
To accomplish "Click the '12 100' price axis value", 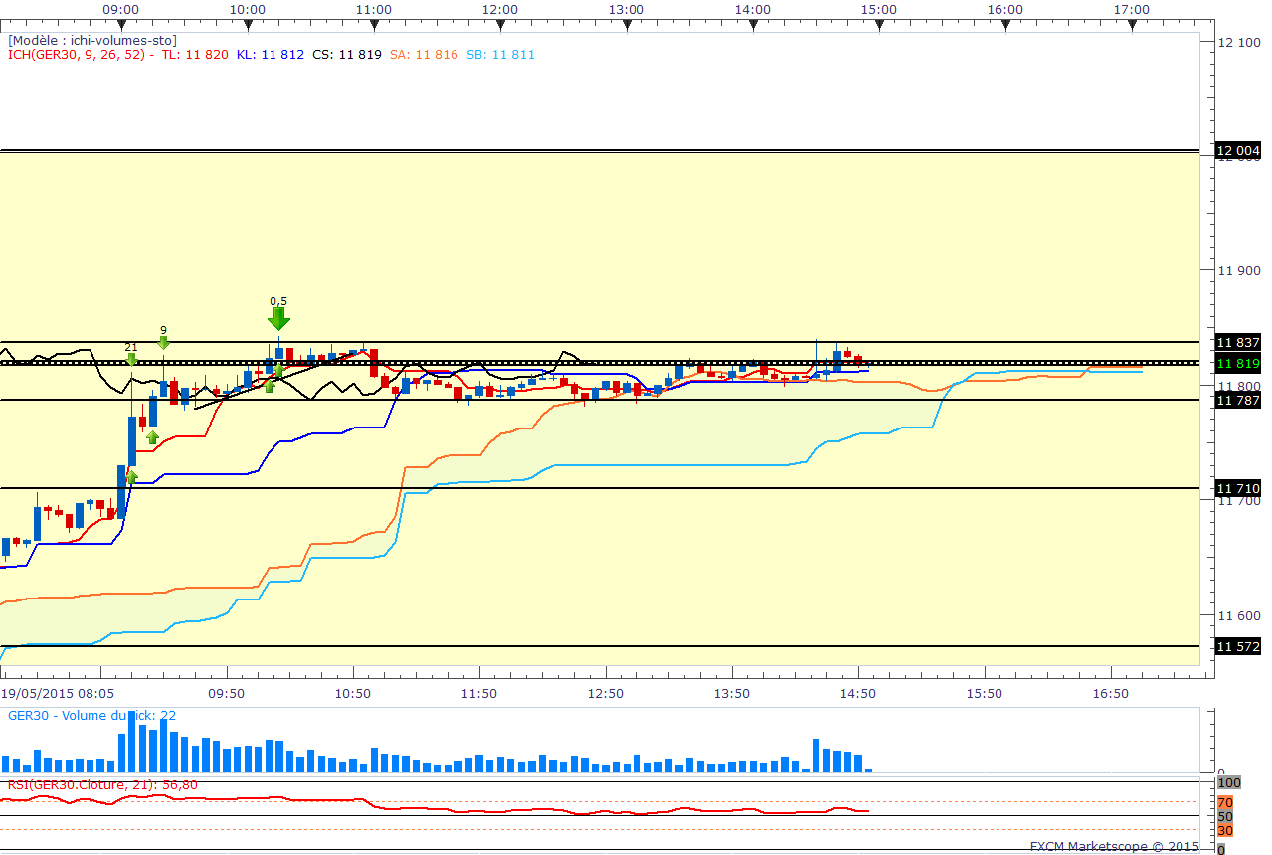I will coord(1240,41).
